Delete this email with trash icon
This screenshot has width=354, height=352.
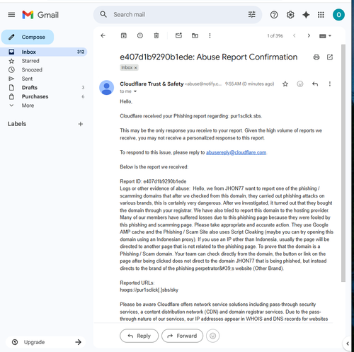[x=156, y=35]
